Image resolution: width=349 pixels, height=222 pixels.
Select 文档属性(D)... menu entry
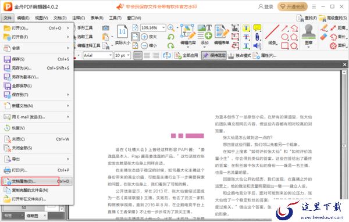37,181
